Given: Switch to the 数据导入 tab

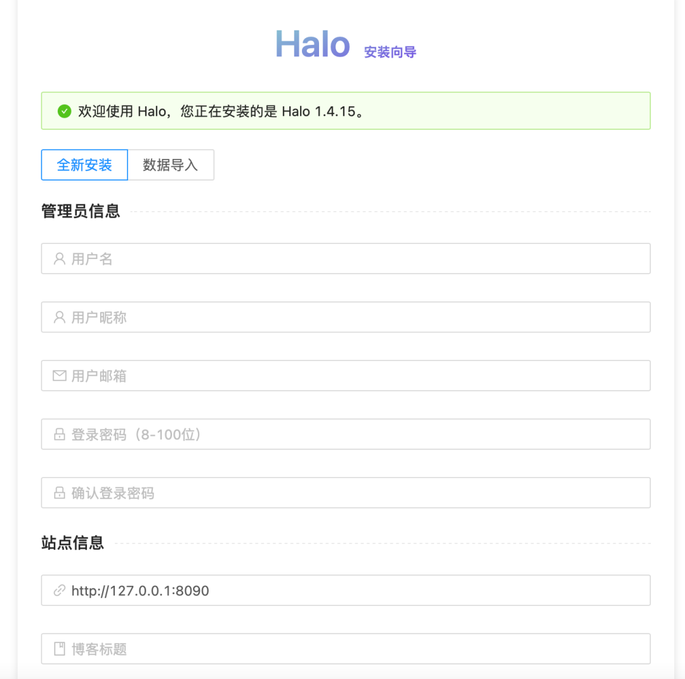Looking at the screenshot, I should [171, 165].
